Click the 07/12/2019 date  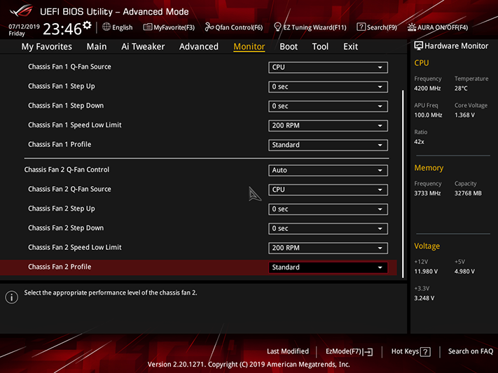click(x=24, y=27)
